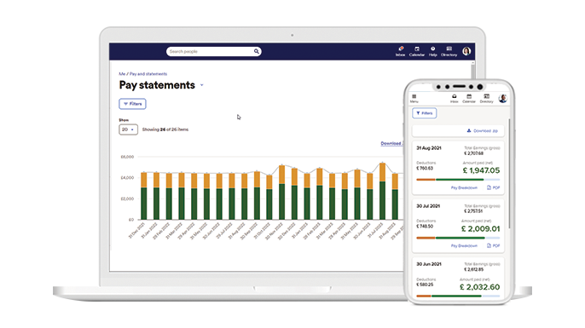Tap Download zip on phone

click(483, 131)
